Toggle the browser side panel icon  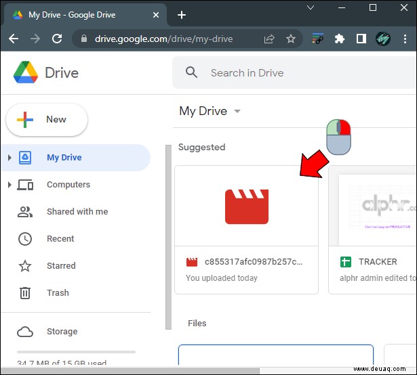[361, 39]
